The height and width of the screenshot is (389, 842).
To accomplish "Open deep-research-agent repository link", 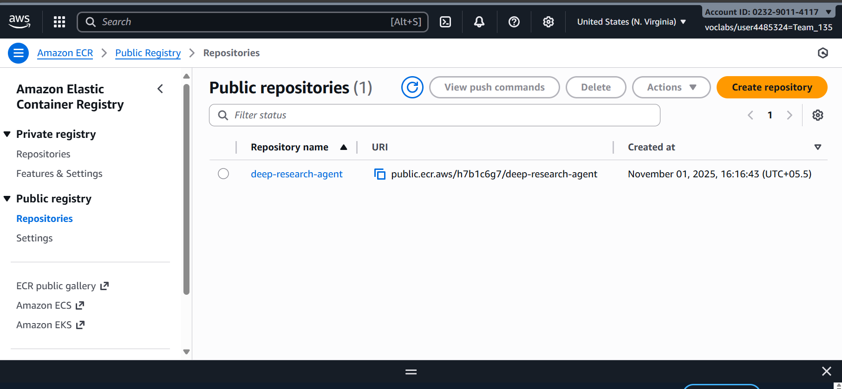I will tap(297, 174).
